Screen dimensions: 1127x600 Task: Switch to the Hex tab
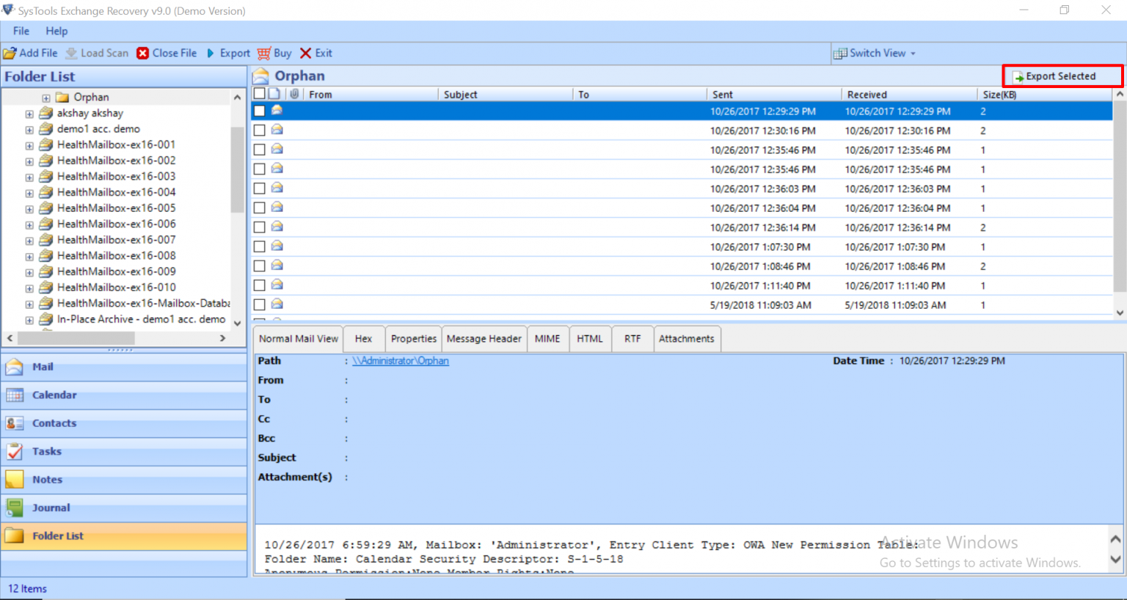click(363, 339)
